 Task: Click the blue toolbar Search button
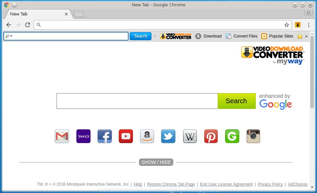(141, 36)
